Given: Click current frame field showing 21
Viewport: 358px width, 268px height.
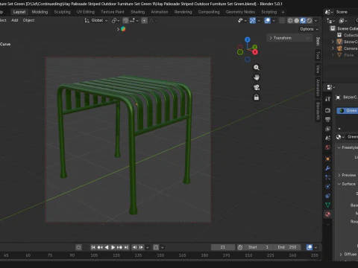Looking at the screenshot, I should pyautogui.click(x=223, y=247).
